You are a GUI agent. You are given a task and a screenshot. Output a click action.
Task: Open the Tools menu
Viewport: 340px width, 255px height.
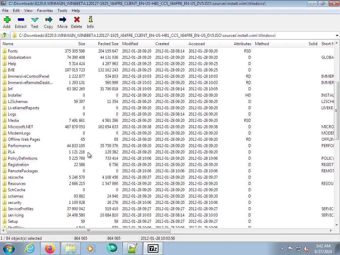(62, 11)
